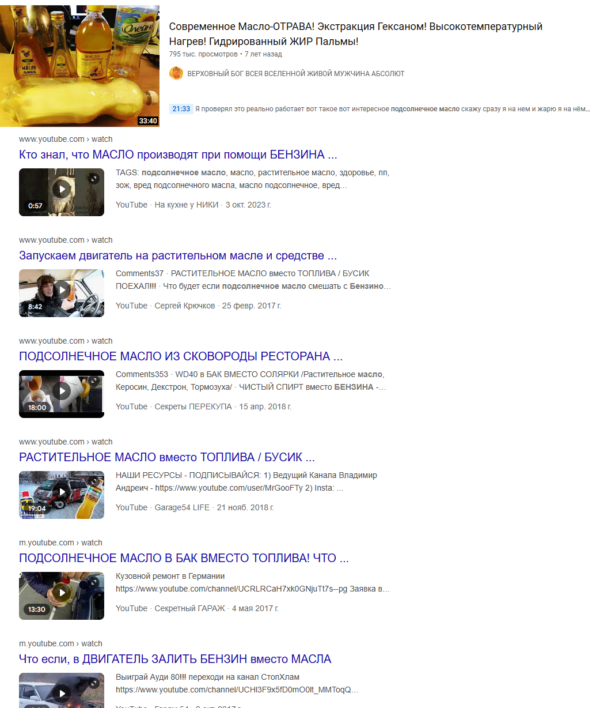Click the 'Выиграй Ауди 80!!!' snippet
The height and width of the screenshot is (708, 596).
tap(237, 683)
